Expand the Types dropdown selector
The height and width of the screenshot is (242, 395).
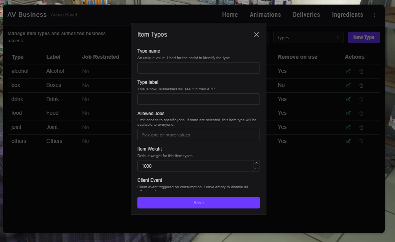pos(308,37)
